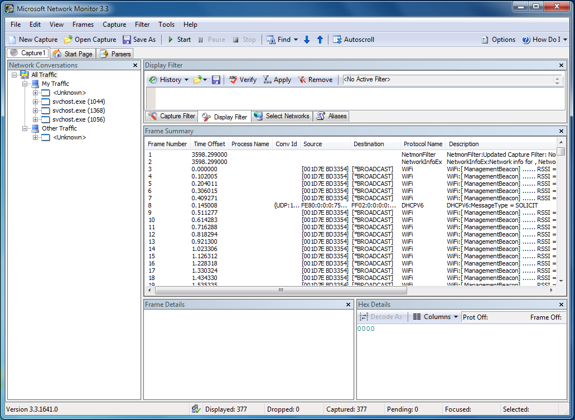The height and width of the screenshot is (420, 575).
Task: Switch to the Display Filter tab
Action: pos(225,117)
